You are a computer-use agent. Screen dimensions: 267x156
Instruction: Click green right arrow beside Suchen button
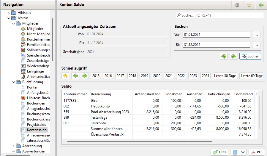(233, 56)
